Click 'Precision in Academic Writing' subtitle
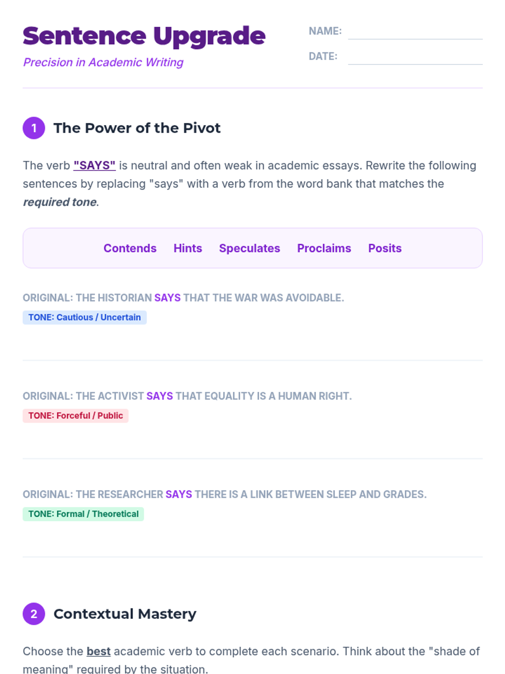The width and height of the screenshot is (505, 674). (103, 62)
